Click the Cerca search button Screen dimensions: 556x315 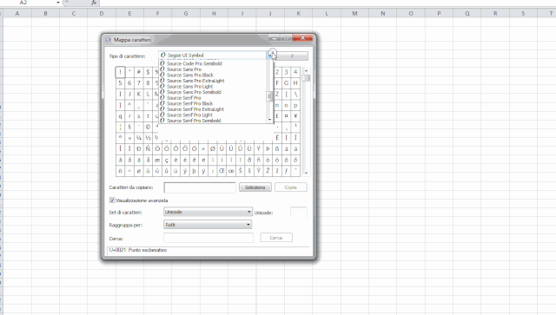coord(276,238)
